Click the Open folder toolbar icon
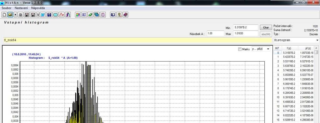Viewport: 320px width, 123px height. (10, 15)
